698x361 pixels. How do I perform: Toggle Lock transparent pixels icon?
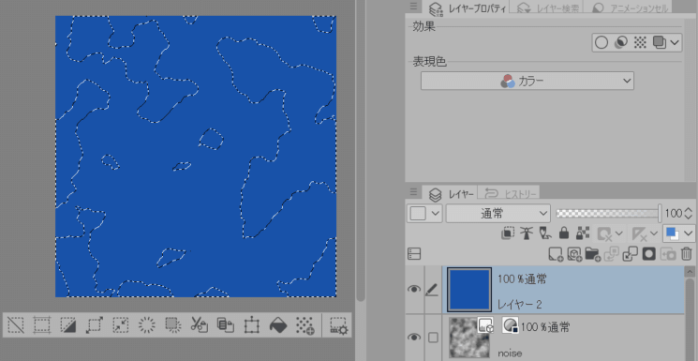pyautogui.click(x=583, y=233)
